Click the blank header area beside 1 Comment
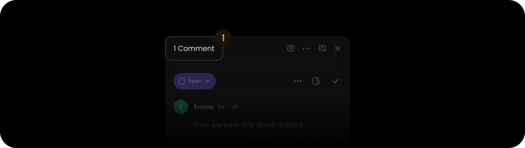 [x=254, y=48]
